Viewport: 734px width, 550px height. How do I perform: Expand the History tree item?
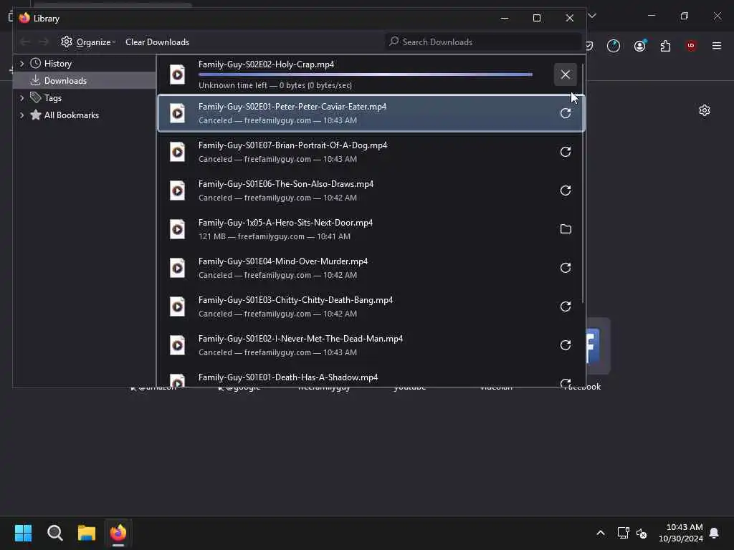pos(22,64)
